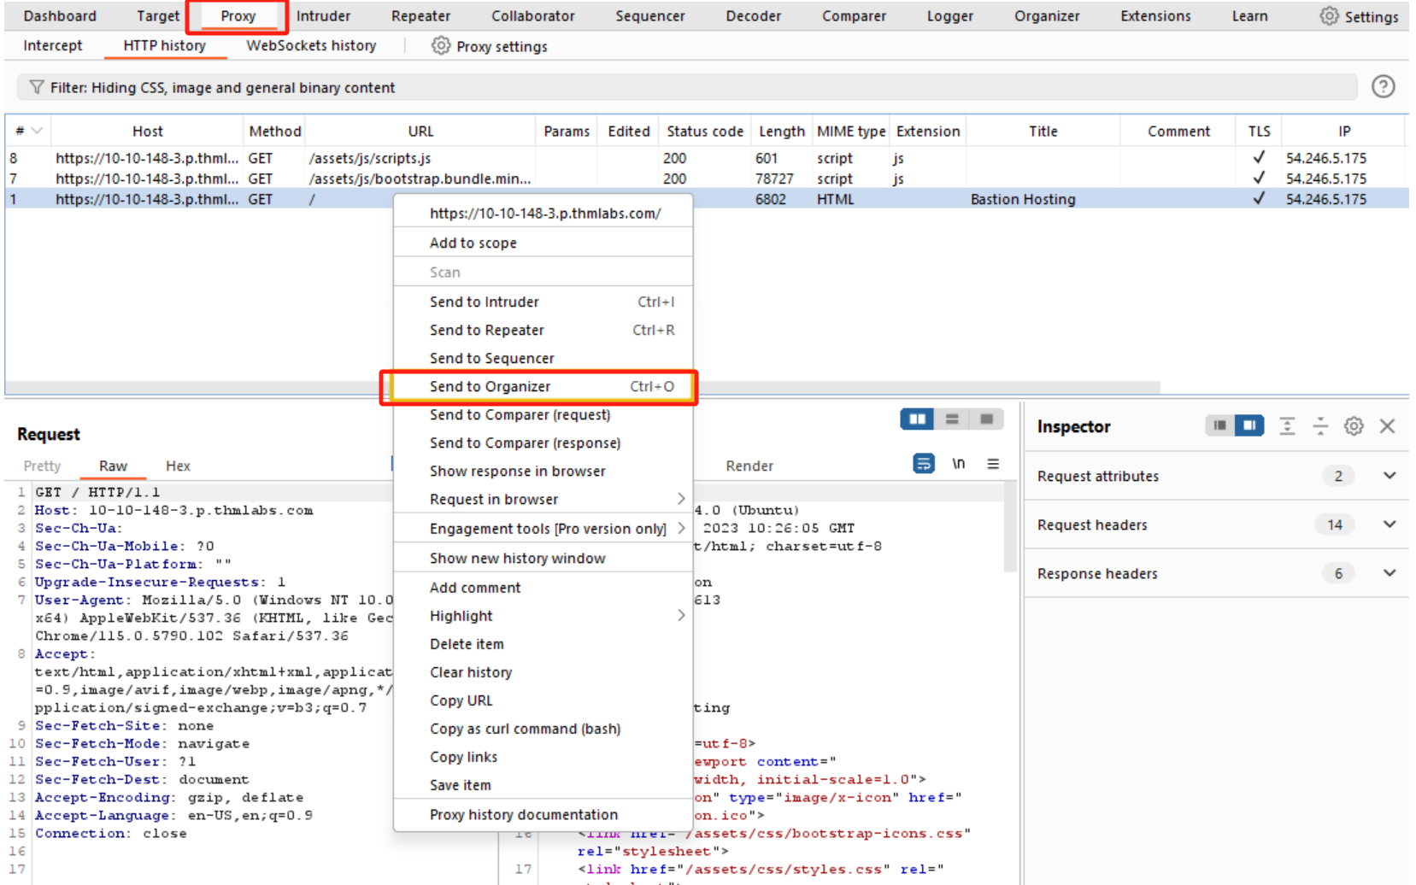Click the help question mark icon
This screenshot has height=885, width=1416.
coord(1383,87)
